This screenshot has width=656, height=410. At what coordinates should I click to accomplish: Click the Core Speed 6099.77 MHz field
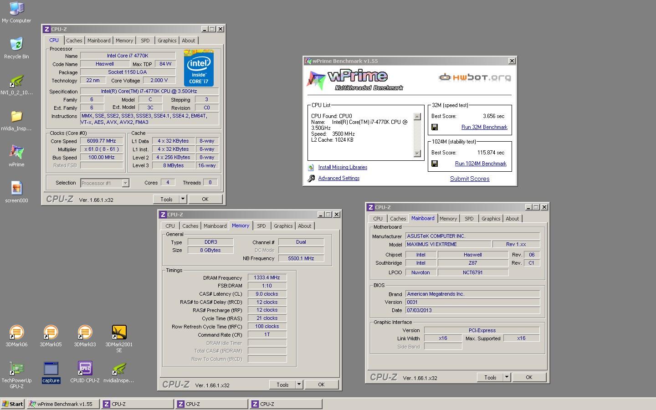pyautogui.click(x=101, y=141)
